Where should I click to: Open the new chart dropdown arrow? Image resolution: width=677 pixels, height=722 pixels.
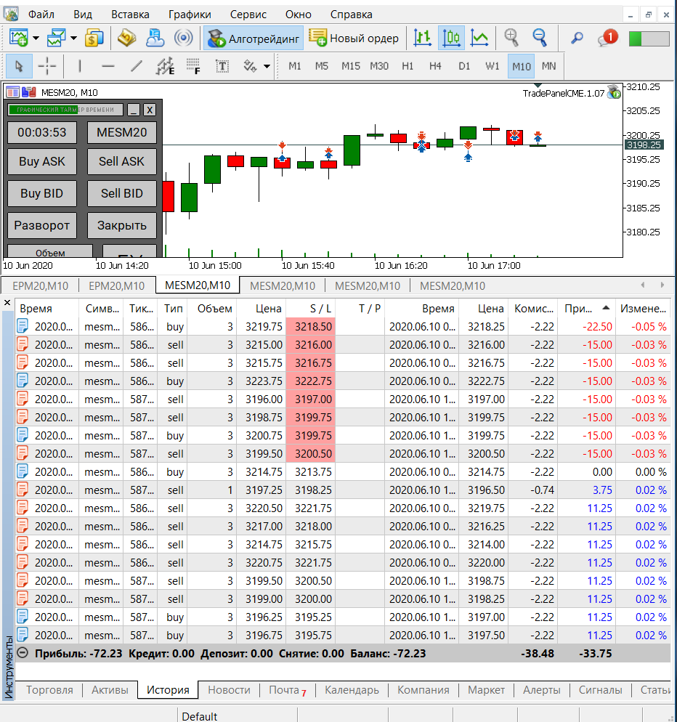[36, 38]
